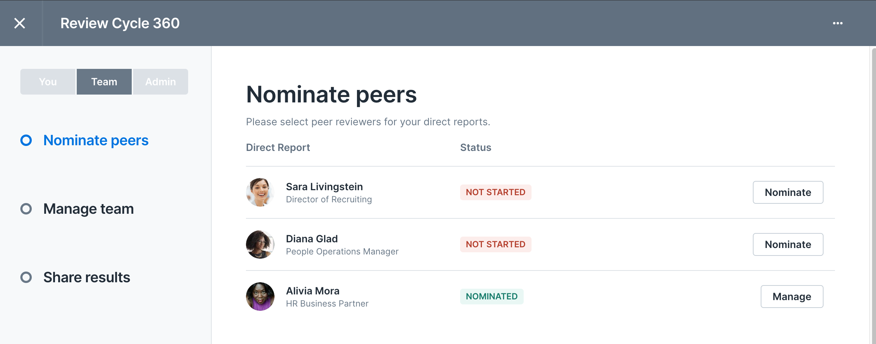876x344 pixels.
Task: Open Sara Livingstein's avatar photo
Action: tap(260, 192)
